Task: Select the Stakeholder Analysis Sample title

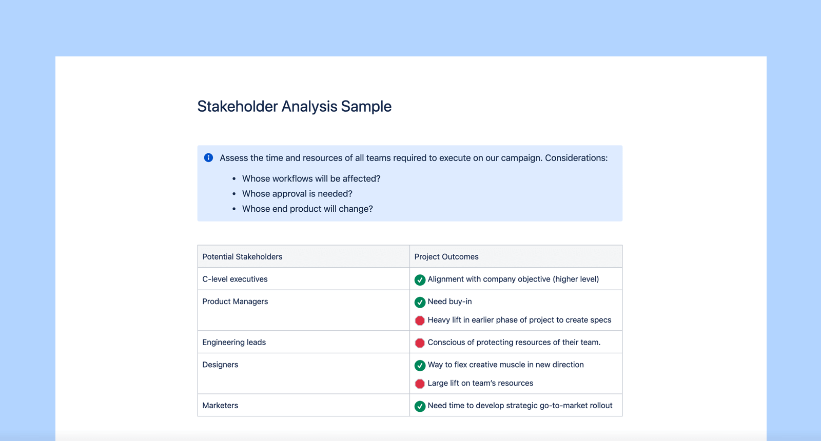Action: click(294, 107)
